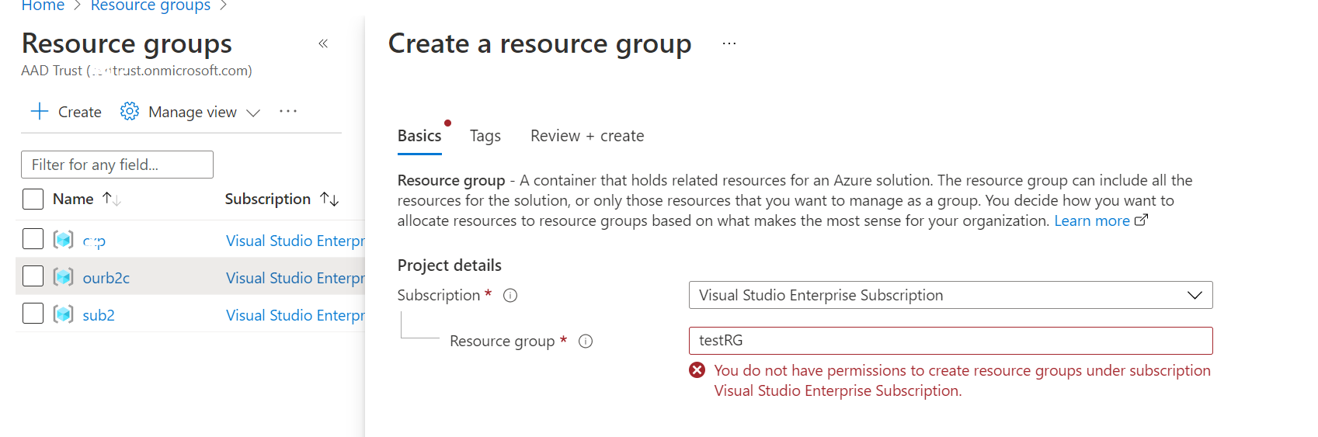The height and width of the screenshot is (437, 1318).
Task: Go to Home in the breadcrumb
Action: (x=43, y=5)
